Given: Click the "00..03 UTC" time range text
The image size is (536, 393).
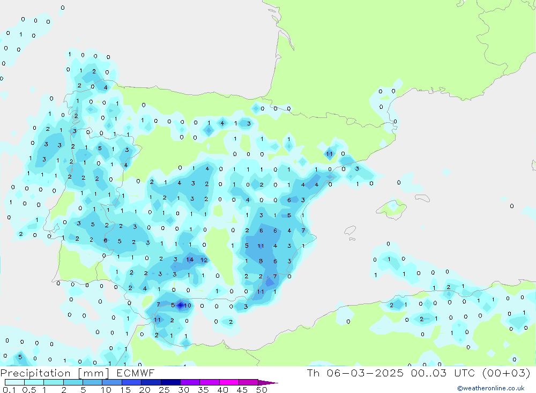Looking at the screenshot, I should (443, 373).
